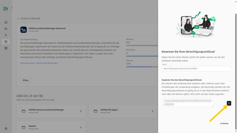Click the Maschinen progress bar
Viewport: 237px width, 133px height.
142,56
